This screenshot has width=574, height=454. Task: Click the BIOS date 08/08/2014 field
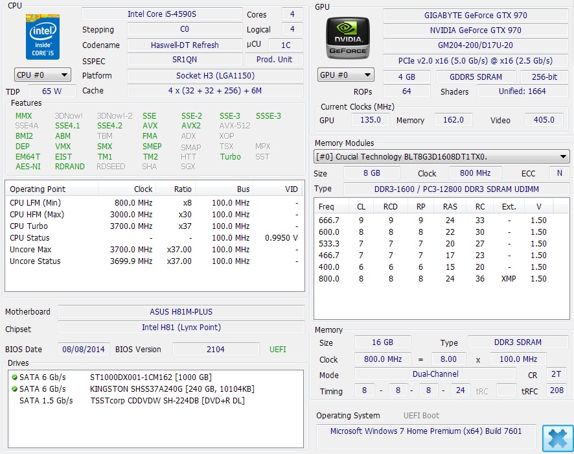[84, 349]
